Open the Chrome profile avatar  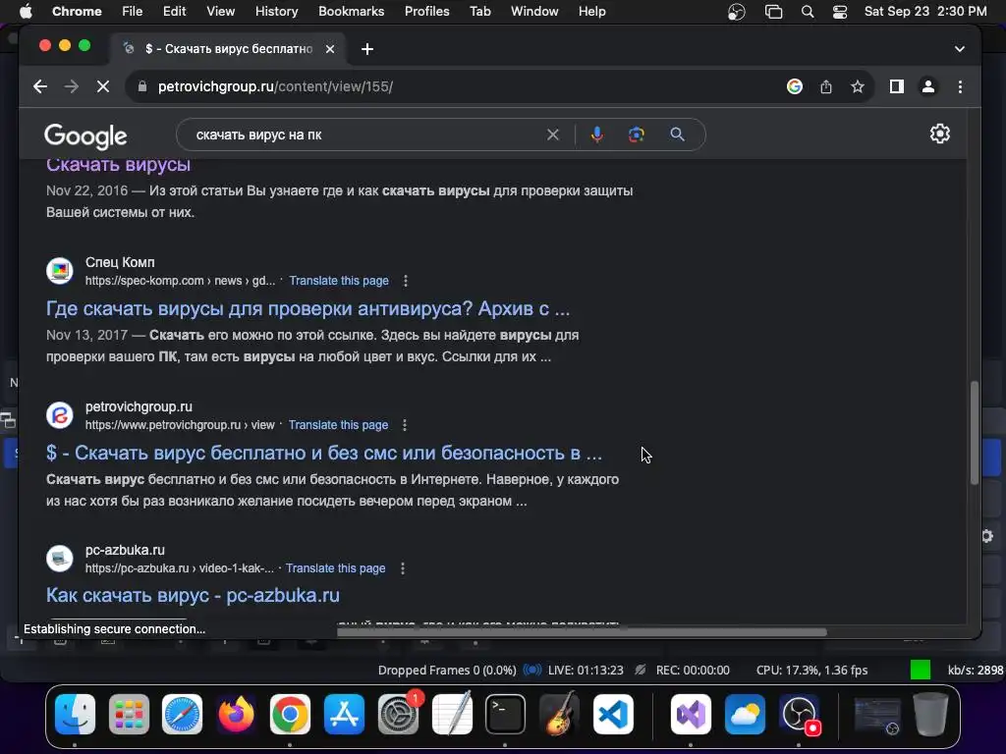click(x=927, y=86)
